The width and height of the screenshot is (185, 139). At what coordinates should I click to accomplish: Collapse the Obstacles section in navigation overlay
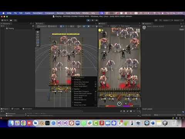(73, 102)
